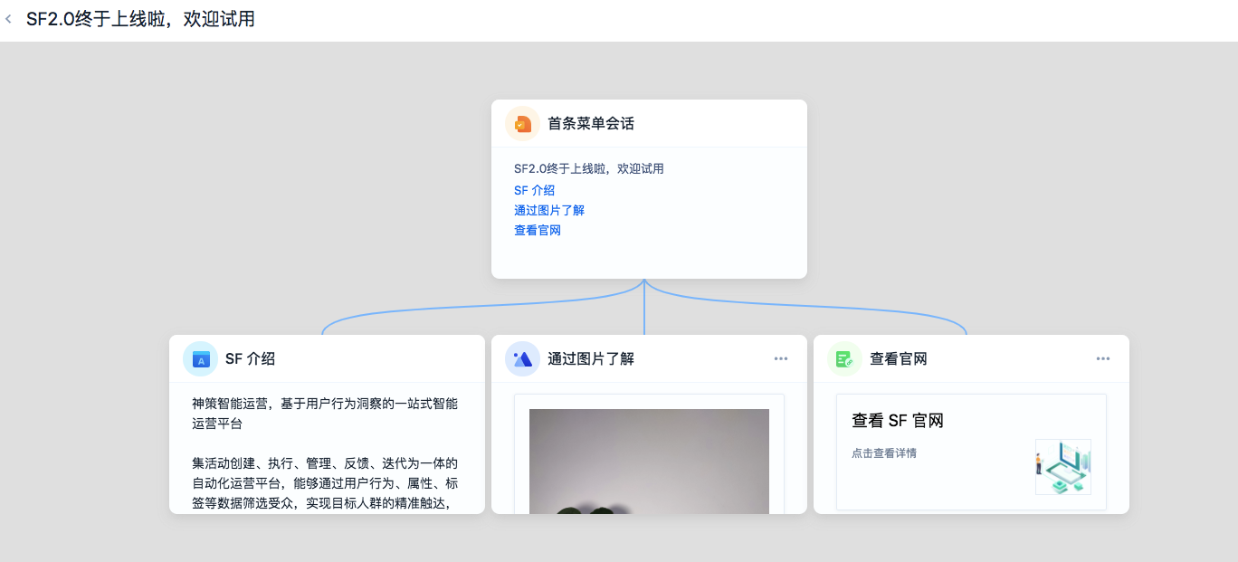Click the 查看 SF 官网 heading
This screenshot has width=1238, height=562.
pos(898,421)
